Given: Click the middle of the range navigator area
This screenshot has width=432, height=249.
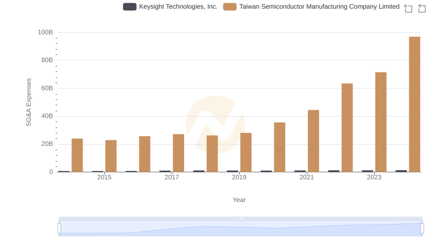Looking at the screenshot, I should pos(240,229).
